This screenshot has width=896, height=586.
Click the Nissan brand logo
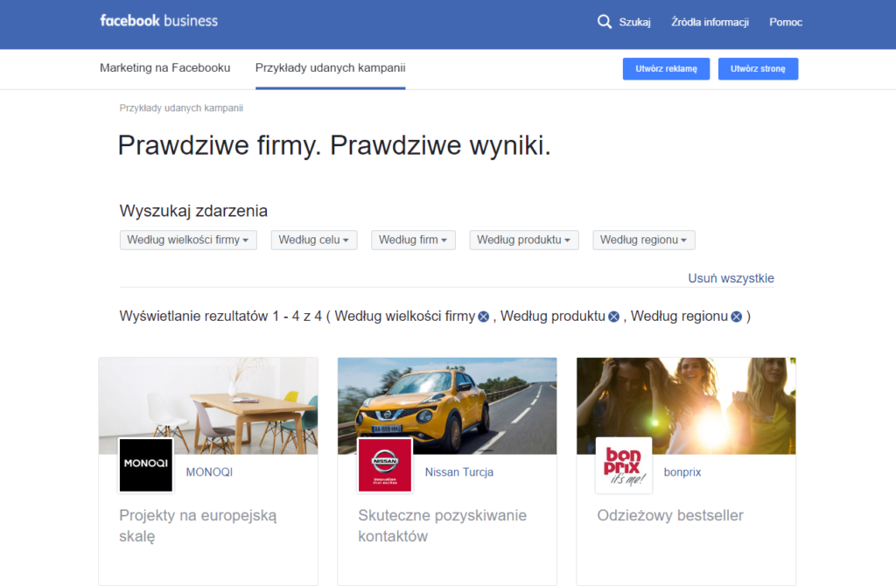click(384, 465)
